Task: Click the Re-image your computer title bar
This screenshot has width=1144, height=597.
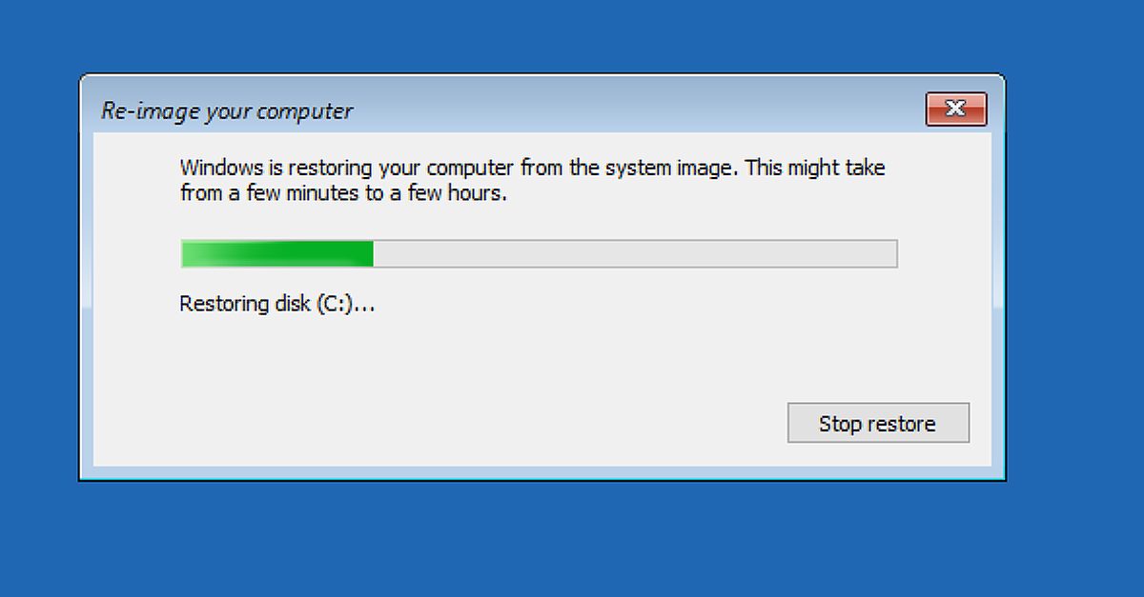Action: click(x=524, y=110)
